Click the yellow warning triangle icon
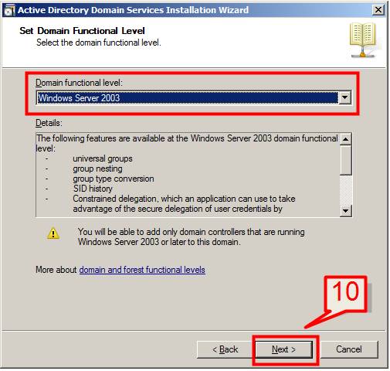390x371 pixels. [x=53, y=233]
